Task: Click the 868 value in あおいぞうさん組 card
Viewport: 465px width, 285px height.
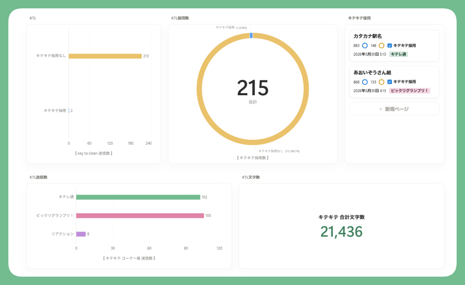Action: point(356,82)
